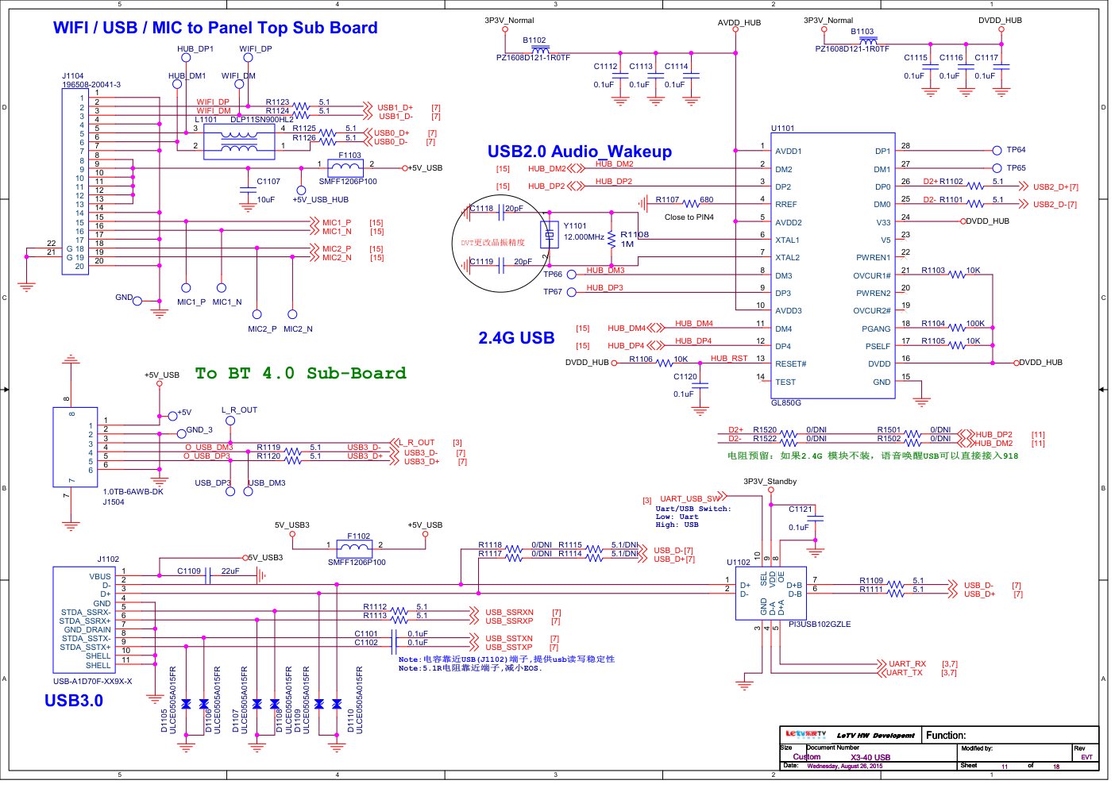The width and height of the screenshot is (1115, 788).
Task: Click the AVDD_HUB net label at top
Action: pyautogui.click(x=739, y=23)
